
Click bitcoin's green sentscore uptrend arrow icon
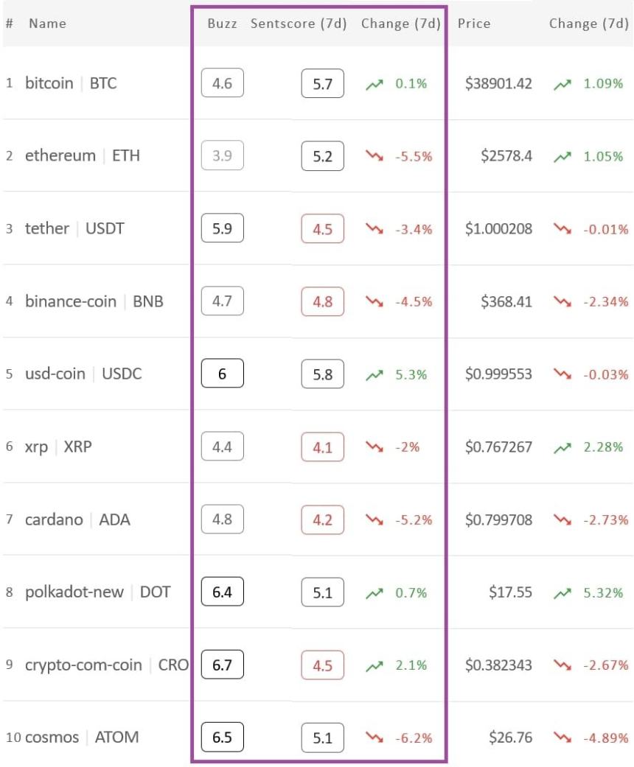[x=375, y=84]
